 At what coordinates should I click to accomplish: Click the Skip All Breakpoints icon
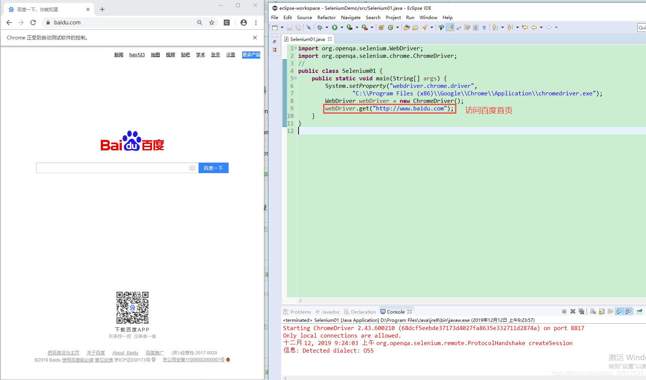click(x=309, y=27)
